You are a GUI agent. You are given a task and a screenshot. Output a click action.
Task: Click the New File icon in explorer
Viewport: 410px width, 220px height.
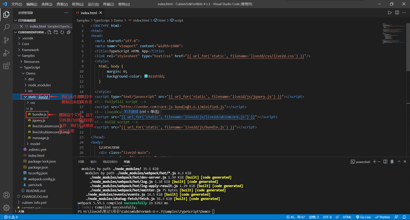point(50,32)
